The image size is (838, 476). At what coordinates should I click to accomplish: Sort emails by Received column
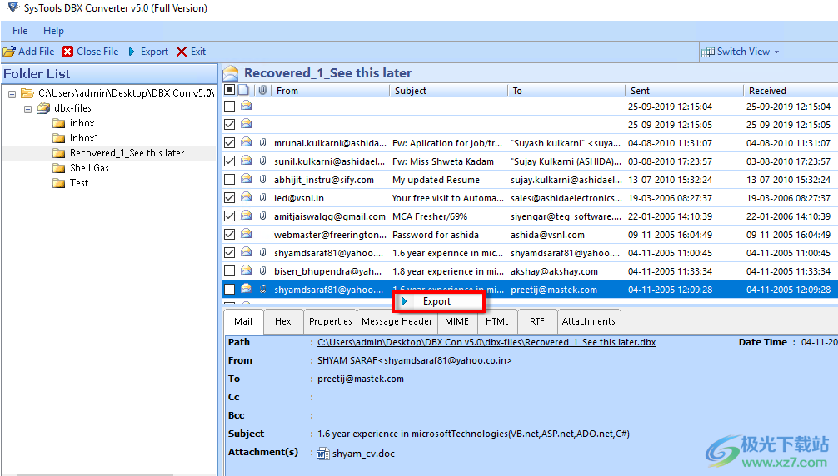tap(791, 90)
